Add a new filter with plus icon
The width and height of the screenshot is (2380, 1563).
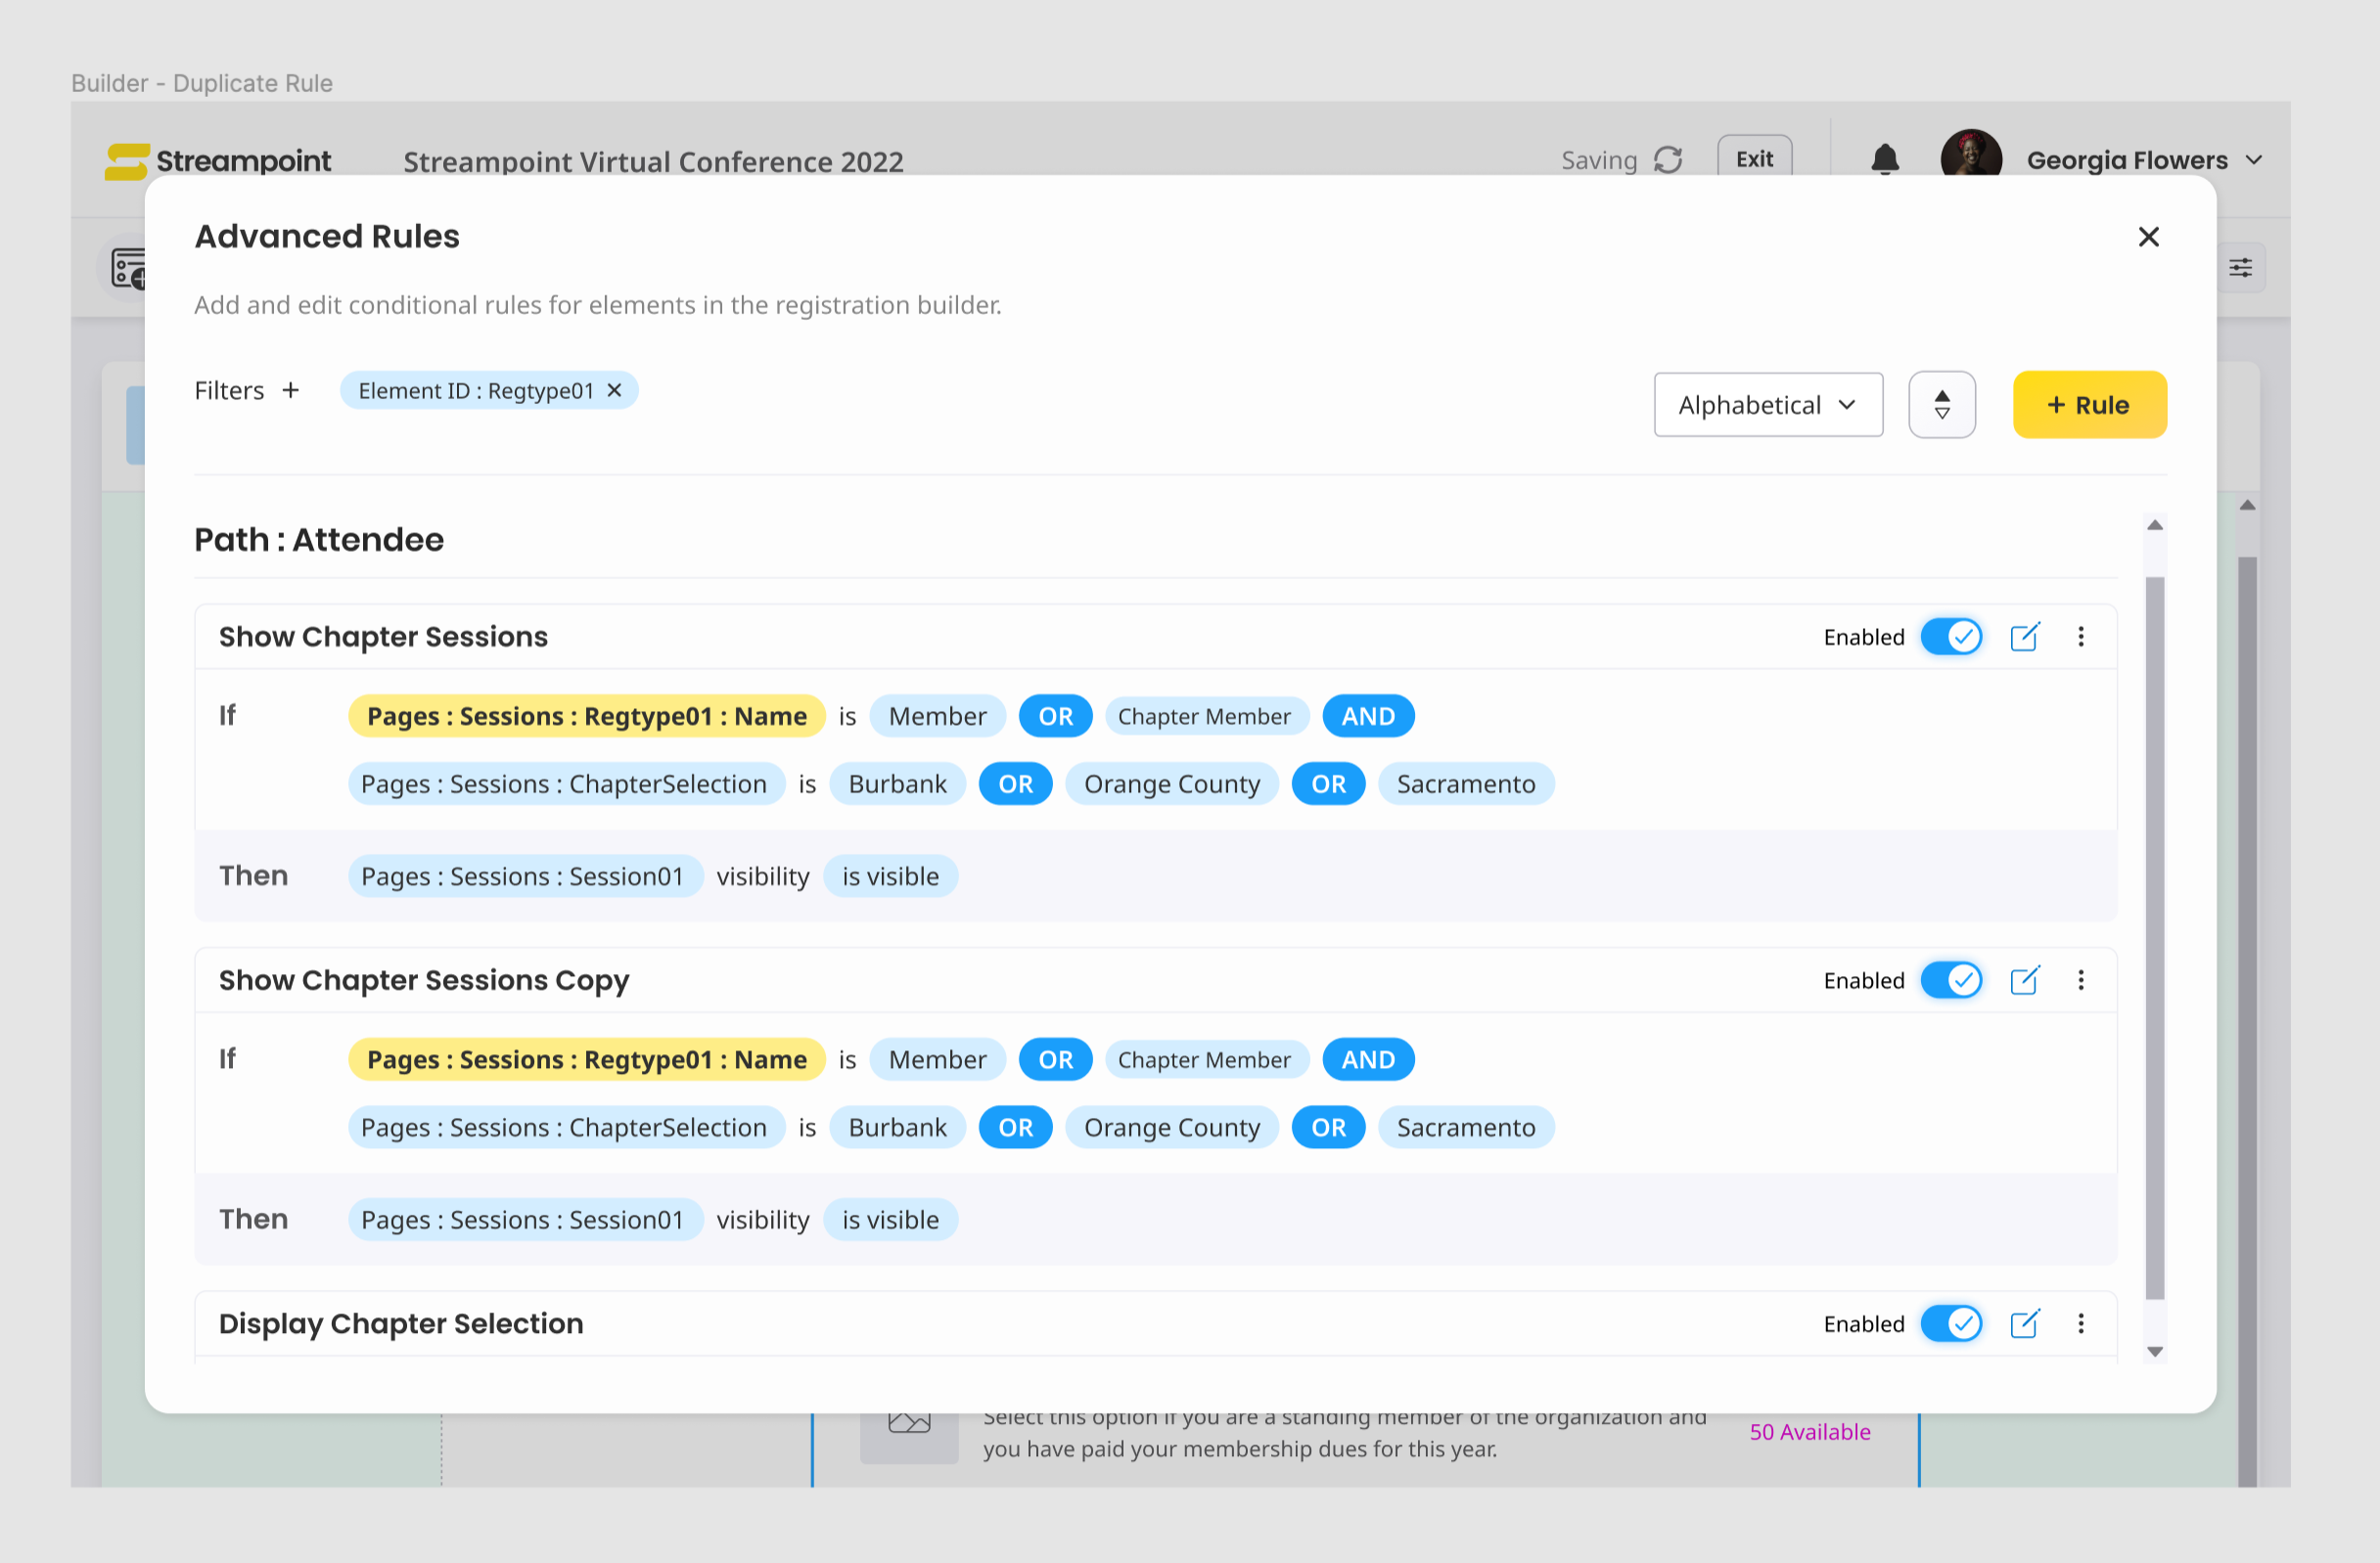point(291,389)
